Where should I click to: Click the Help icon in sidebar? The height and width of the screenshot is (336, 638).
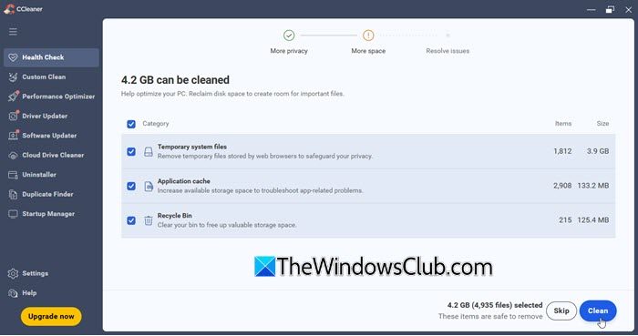(13, 293)
